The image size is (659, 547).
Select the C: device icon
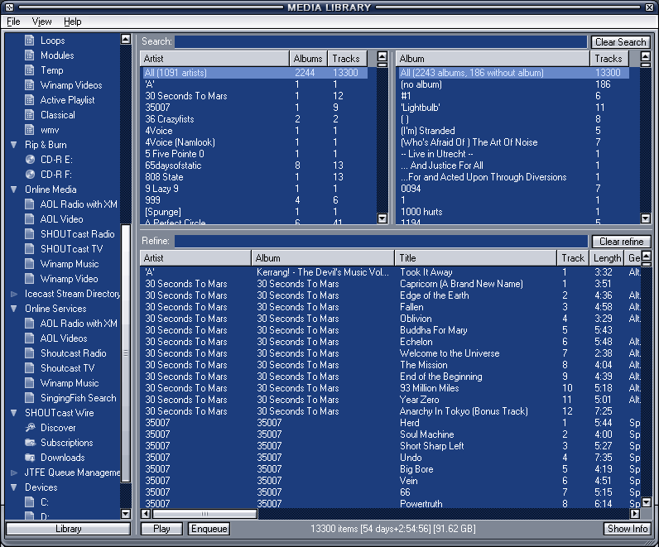(x=30, y=502)
